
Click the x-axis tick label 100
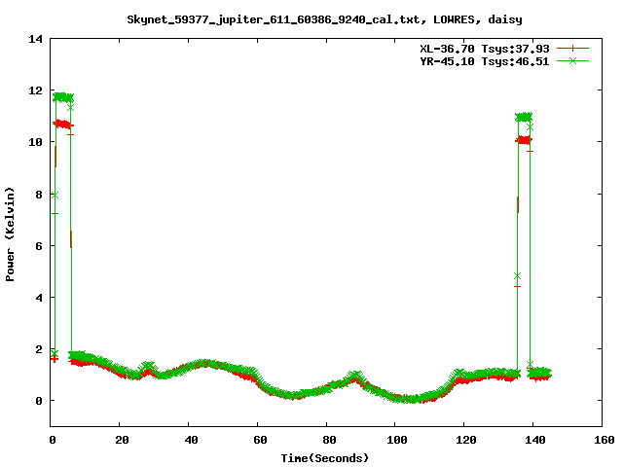tap(397, 440)
